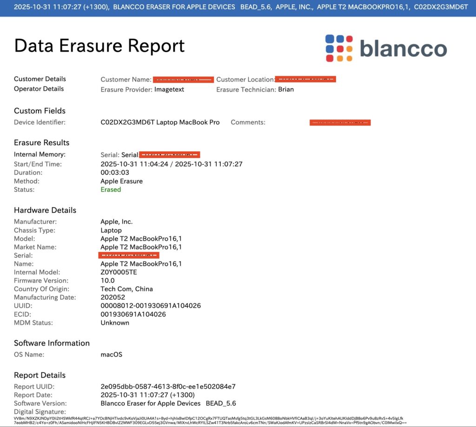Click the Erasure Technician name Brian
This screenshot has height=427, width=476.
[286, 89]
